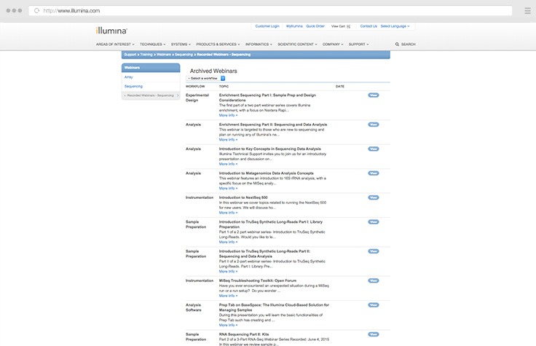Click the Customer Login link
The height and width of the screenshot is (346, 536).
[x=267, y=26]
